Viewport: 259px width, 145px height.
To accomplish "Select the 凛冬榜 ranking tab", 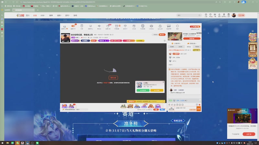I will tap(131, 123).
